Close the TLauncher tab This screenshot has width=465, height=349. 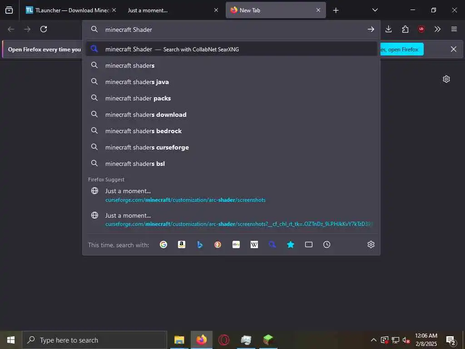click(x=114, y=10)
